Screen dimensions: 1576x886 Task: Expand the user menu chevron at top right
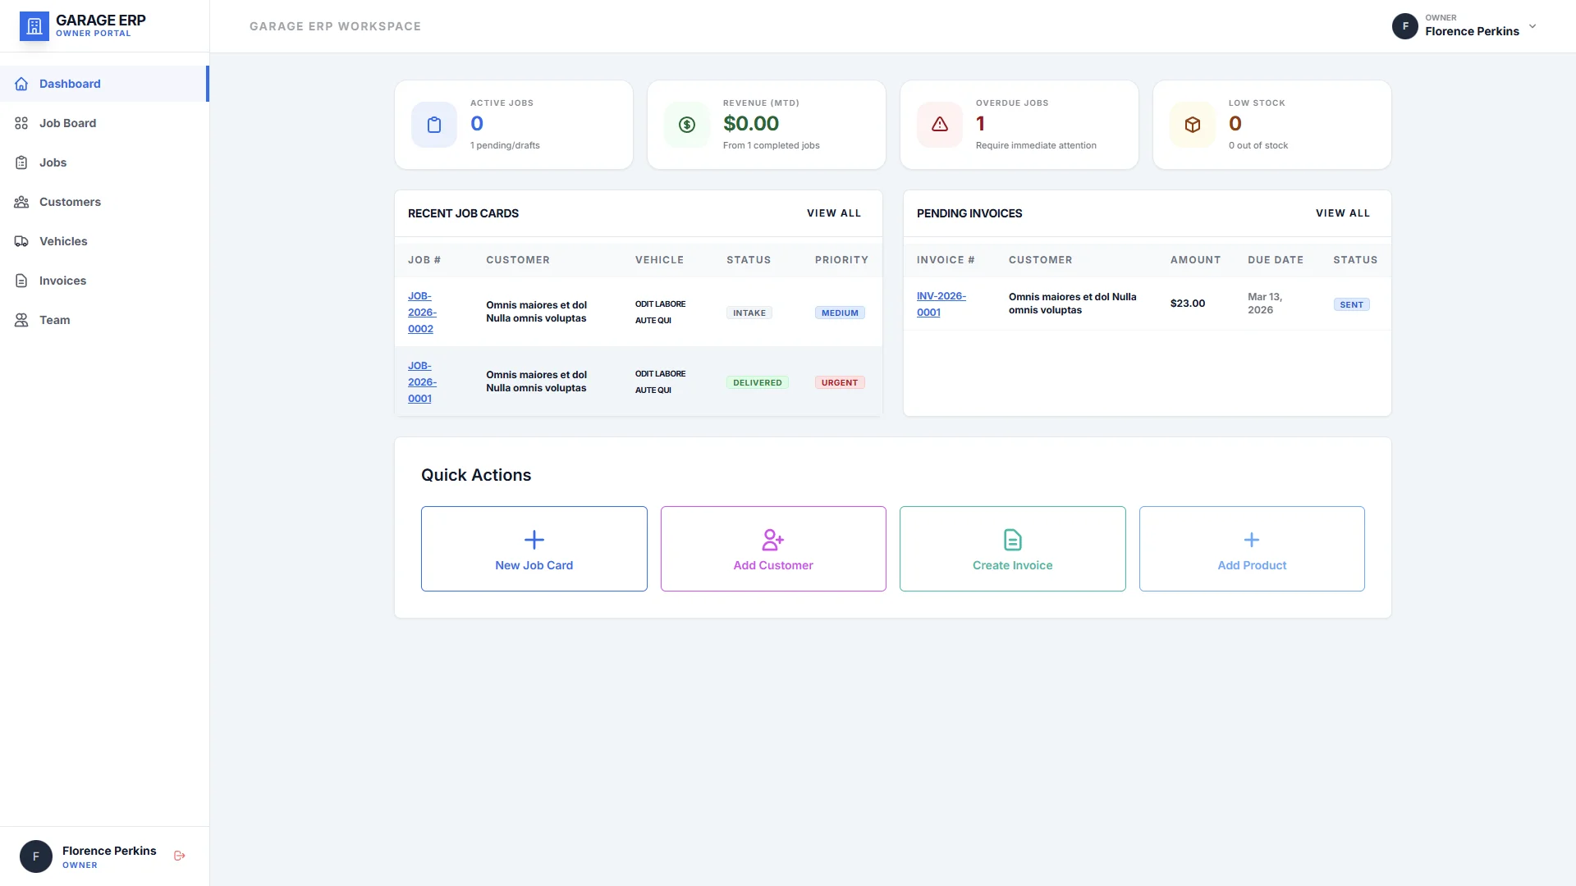1532,26
